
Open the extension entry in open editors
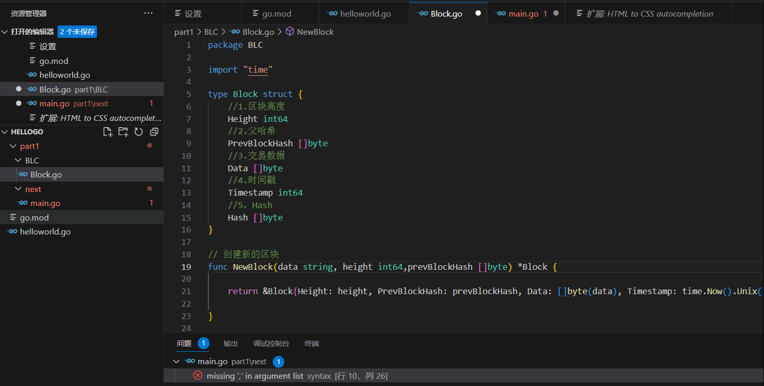pos(81,118)
